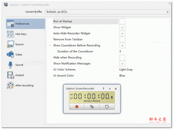Click the red record button in the widget

point(77,107)
